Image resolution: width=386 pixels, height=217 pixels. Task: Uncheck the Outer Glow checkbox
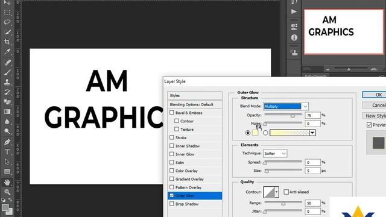(171, 195)
